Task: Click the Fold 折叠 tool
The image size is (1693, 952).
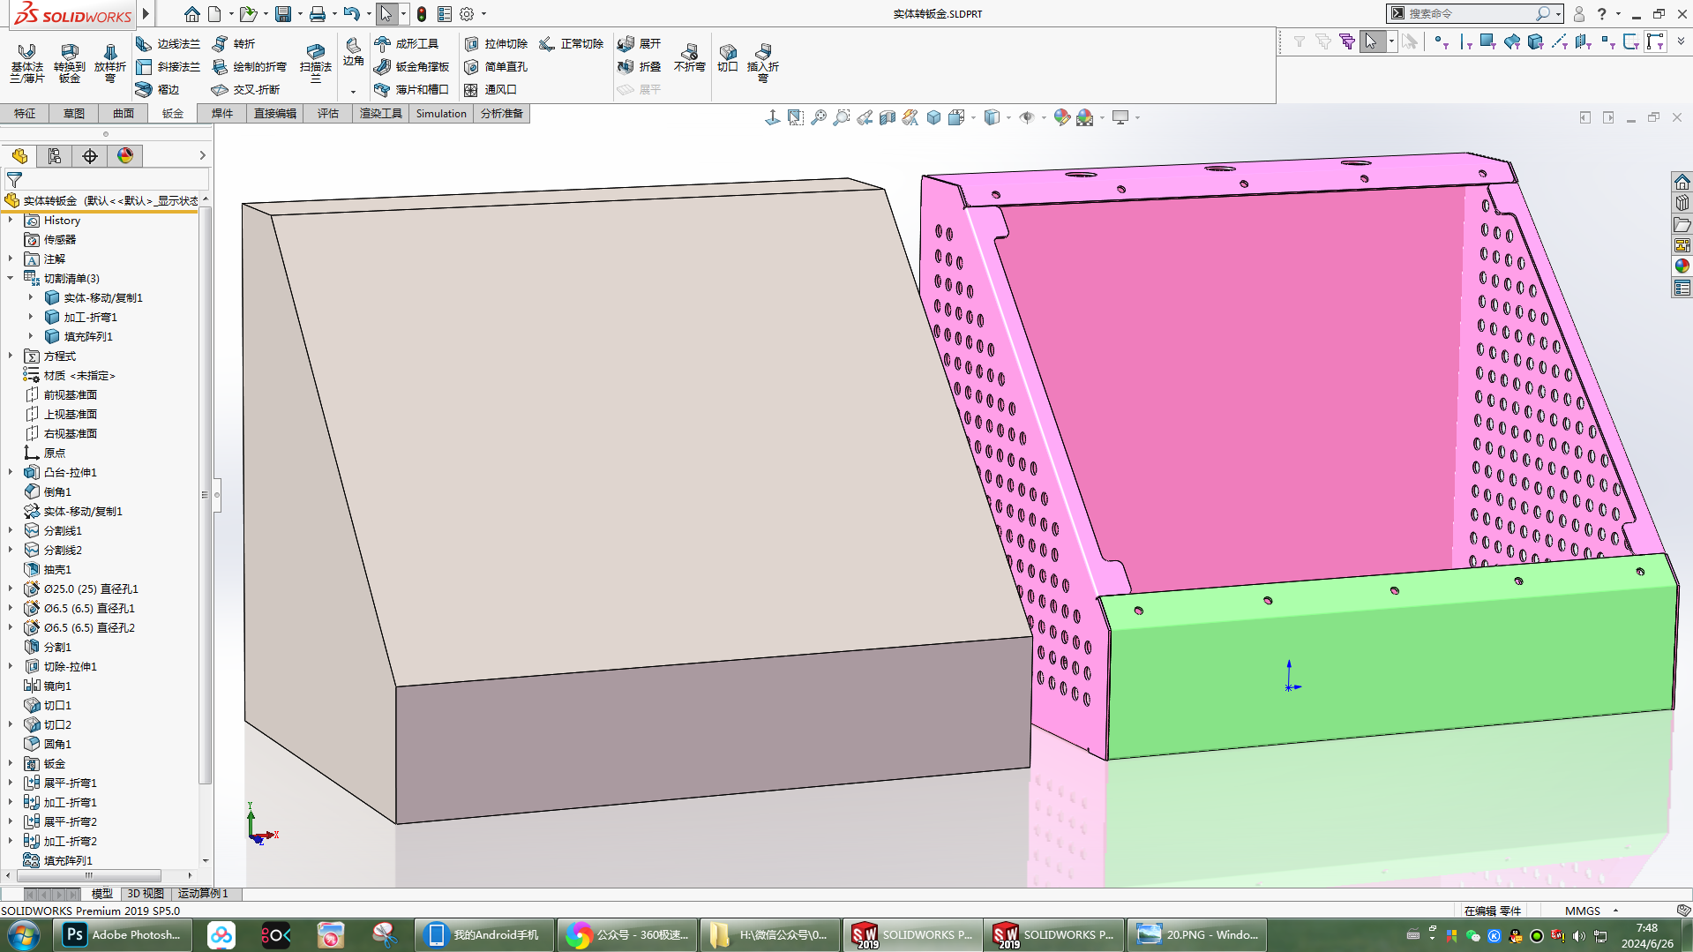Action: 640,66
